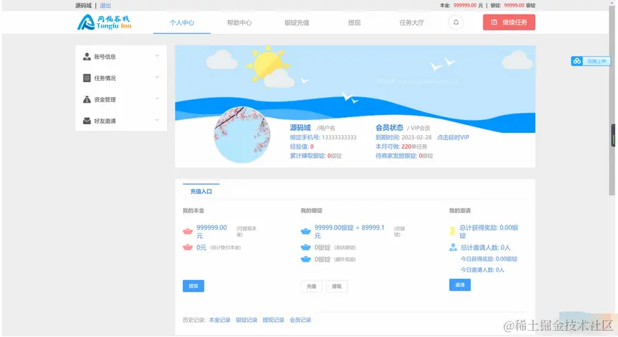This screenshot has width=618, height=337.
Task: Click the 今日获得奖励: 0.00银锭 text
Action: point(489,258)
